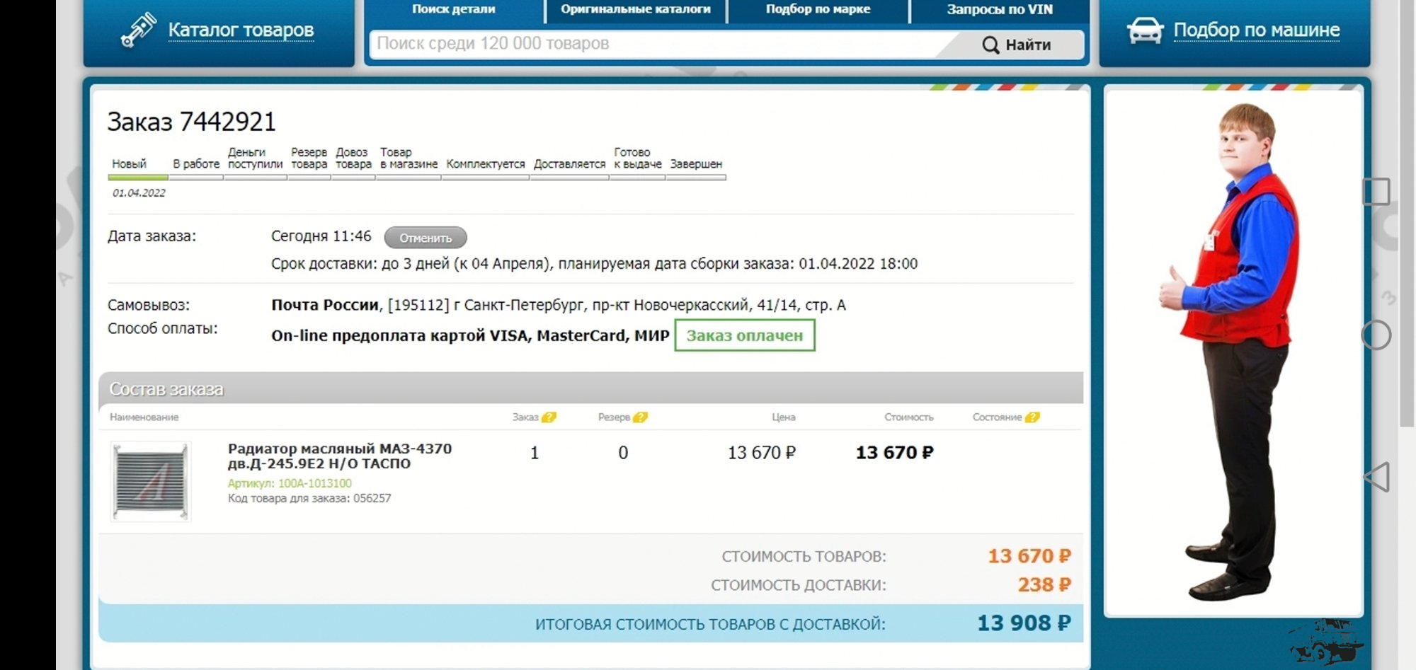Click the delivery cost 238 ₽

1044,584
